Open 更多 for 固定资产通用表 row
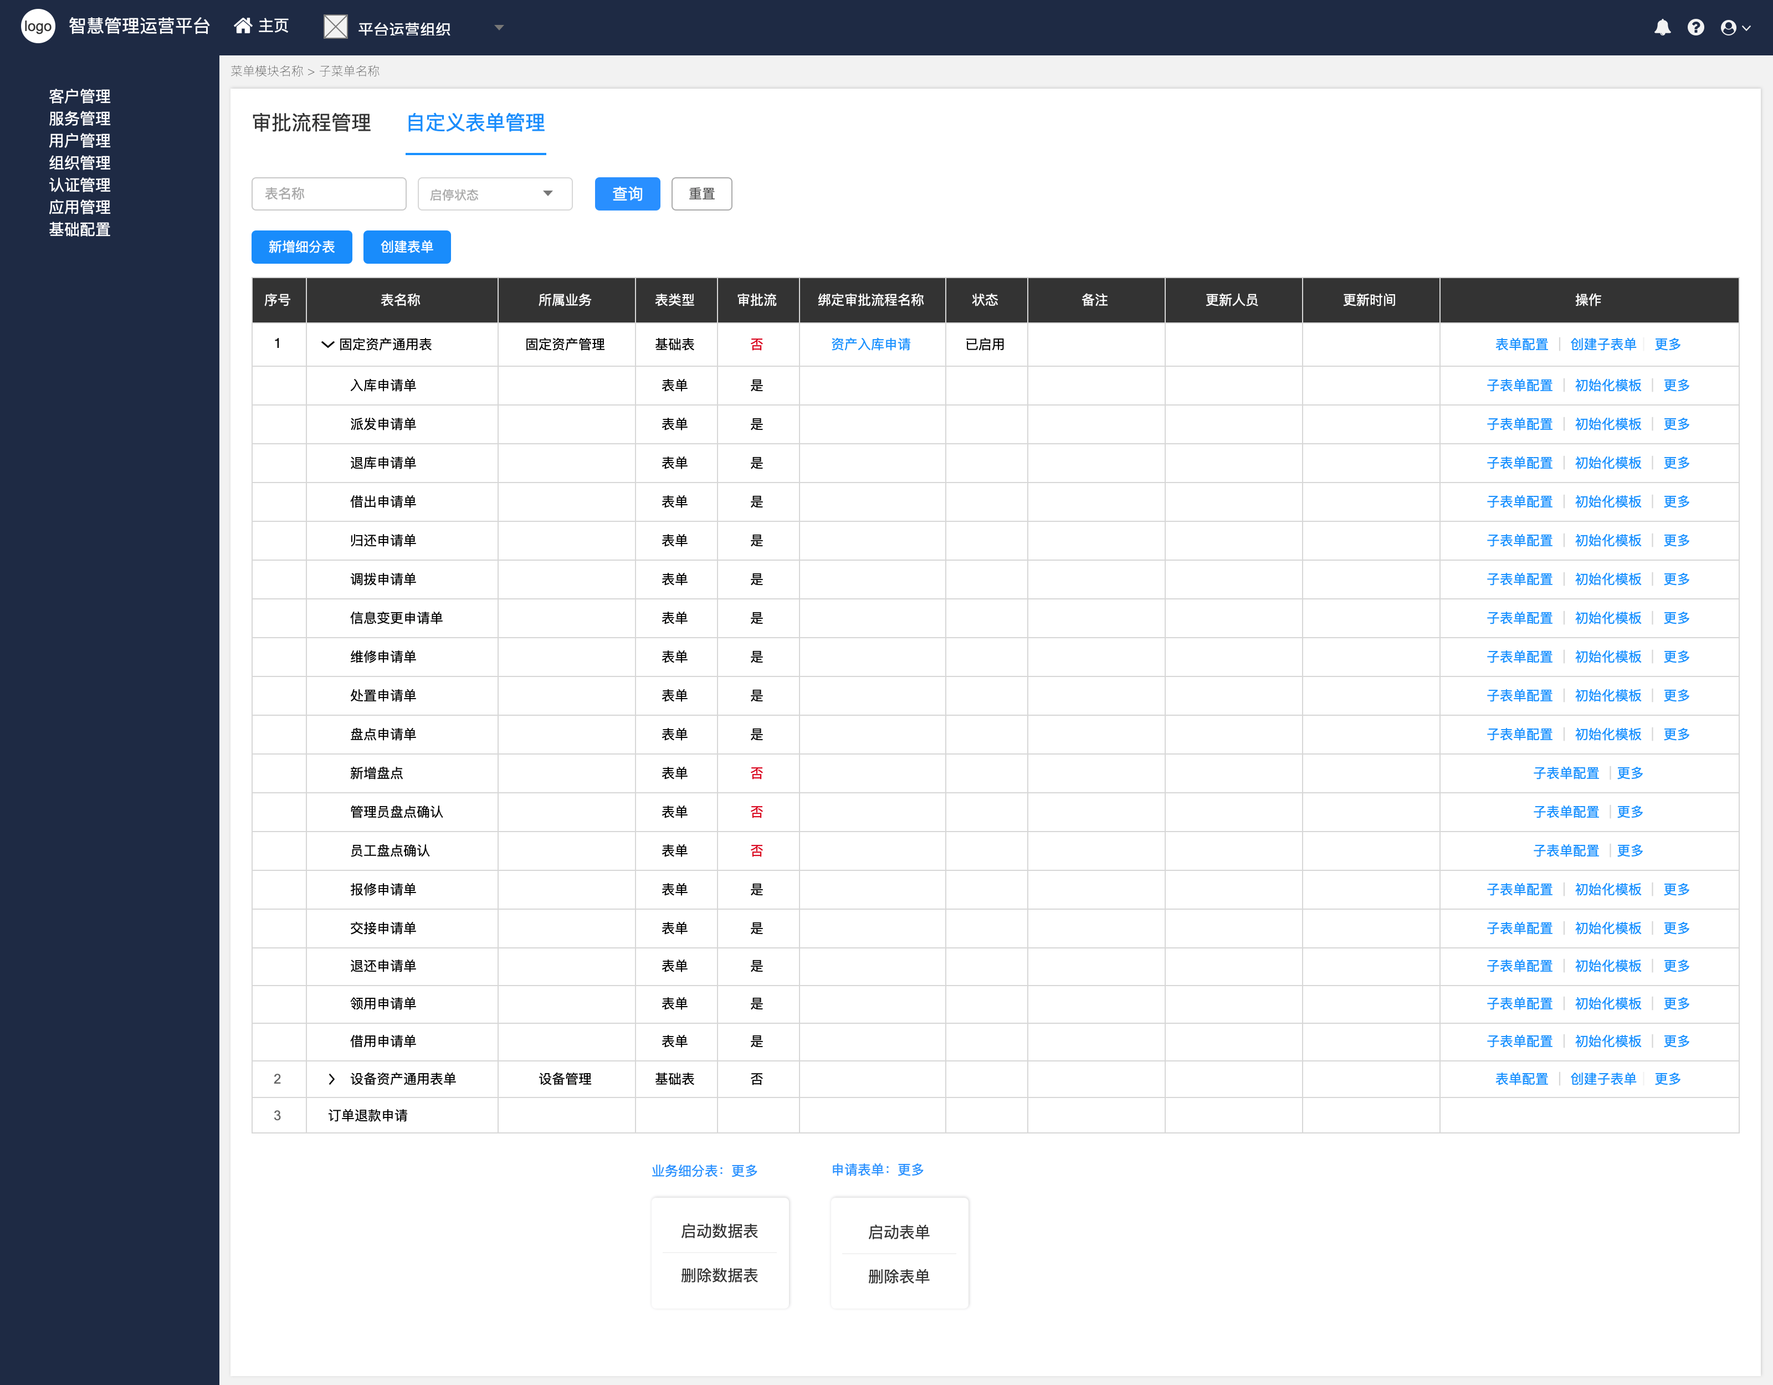1773x1385 pixels. 1668,344
